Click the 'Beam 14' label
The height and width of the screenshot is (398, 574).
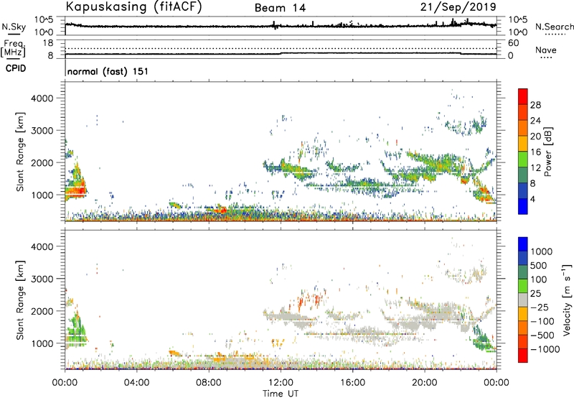pyautogui.click(x=281, y=8)
